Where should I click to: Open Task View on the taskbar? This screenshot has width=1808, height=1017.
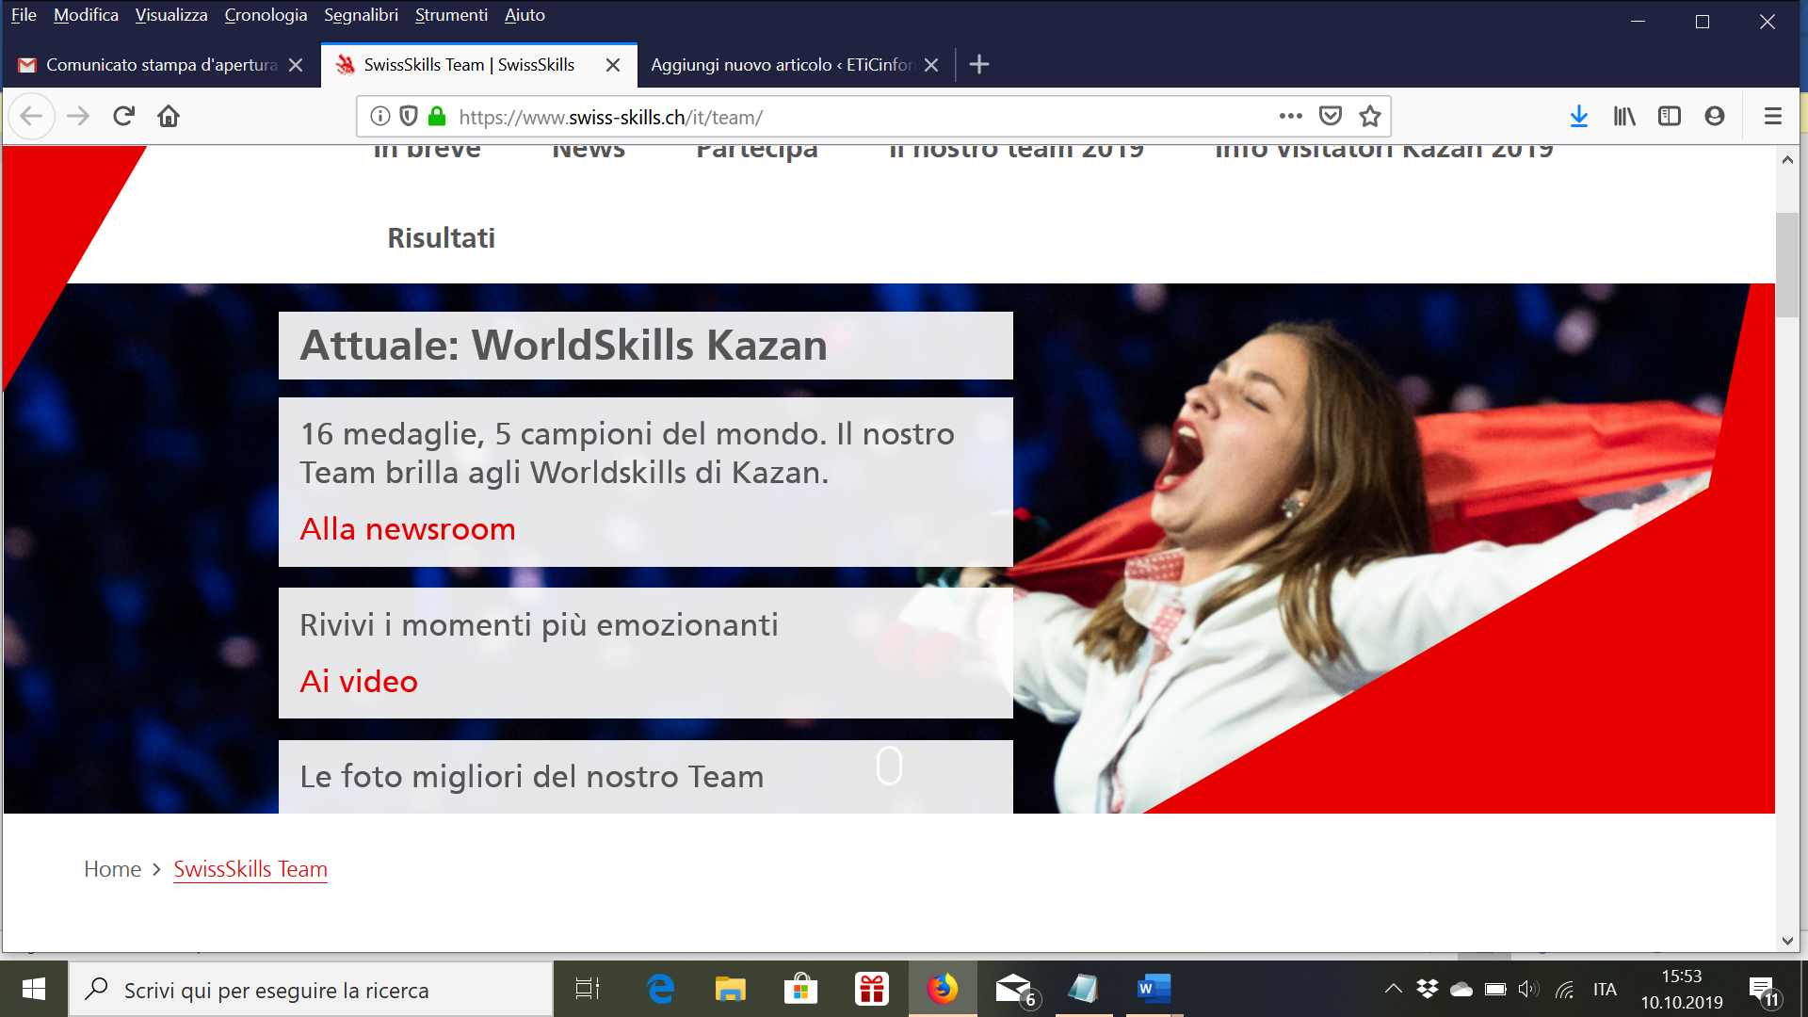coord(588,989)
